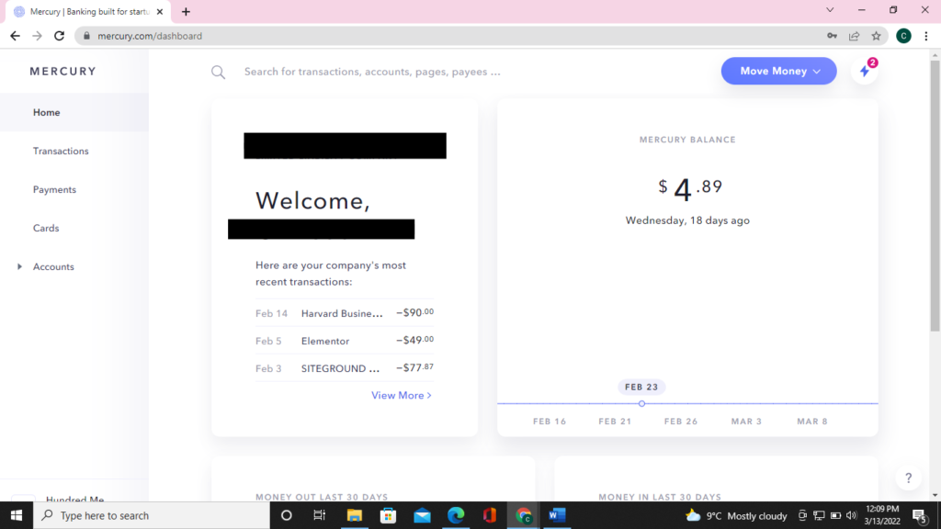The image size is (941, 529).
Task: Go to Home in the sidebar
Action: [74, 112]
